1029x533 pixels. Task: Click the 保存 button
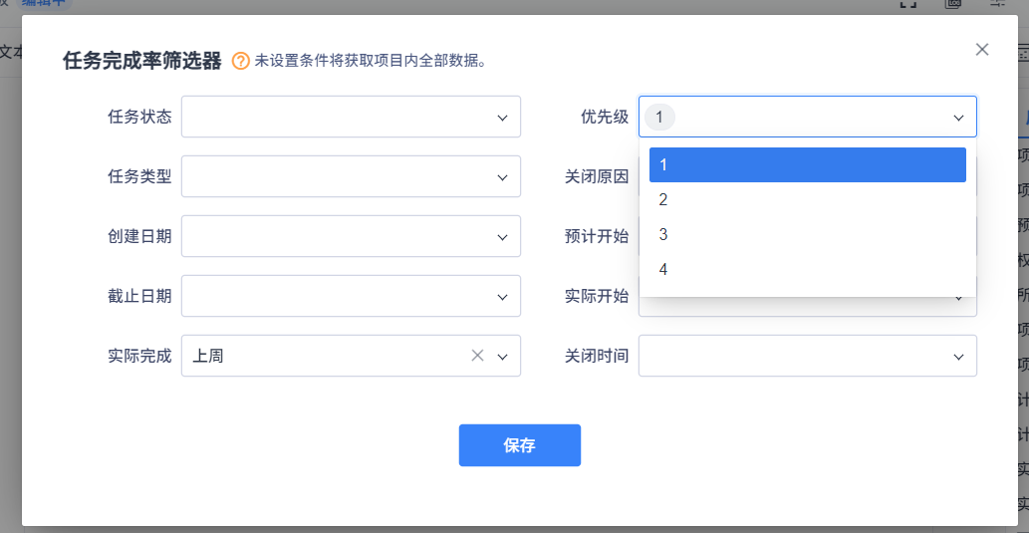tap(519, 445)
